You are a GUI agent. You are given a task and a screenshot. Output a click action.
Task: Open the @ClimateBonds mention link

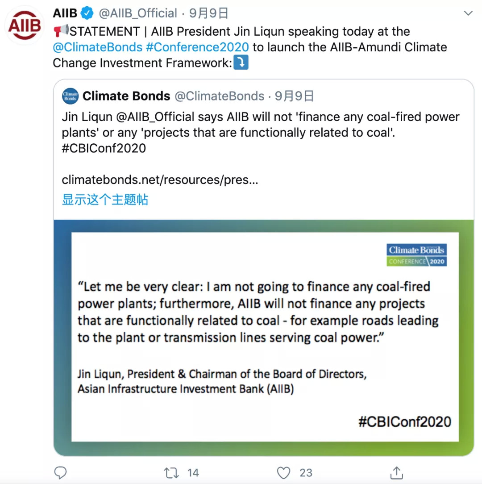[97, 47]
